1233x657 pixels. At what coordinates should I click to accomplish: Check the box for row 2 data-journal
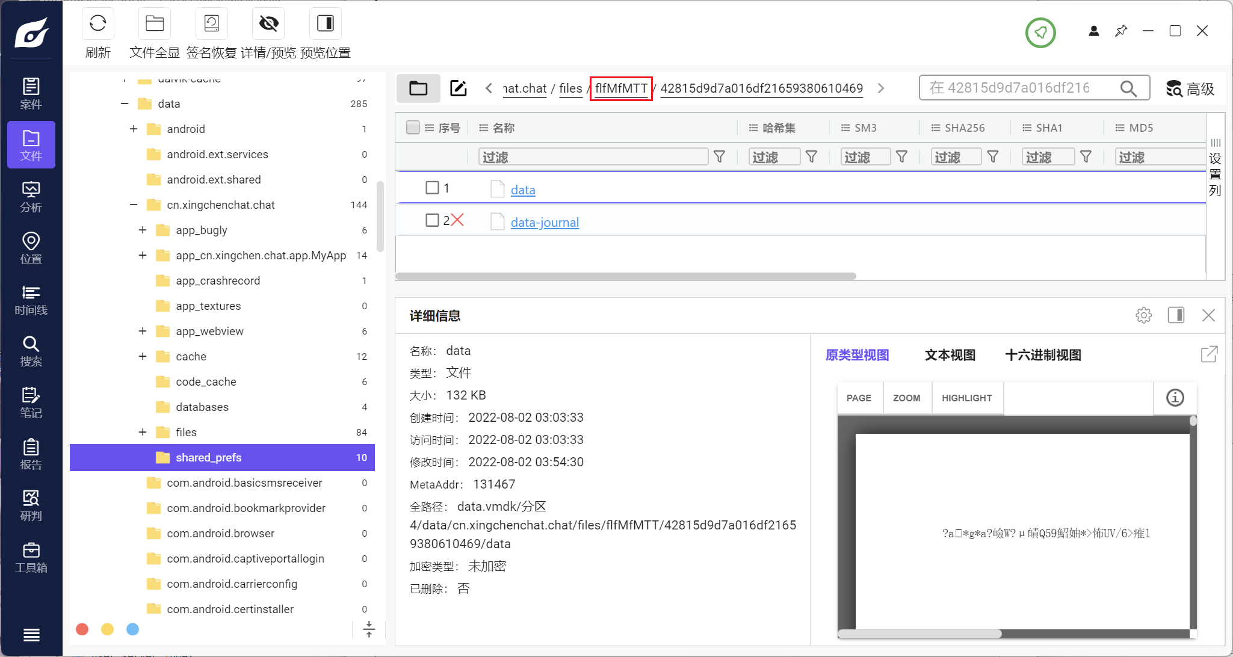click(432, 220)
